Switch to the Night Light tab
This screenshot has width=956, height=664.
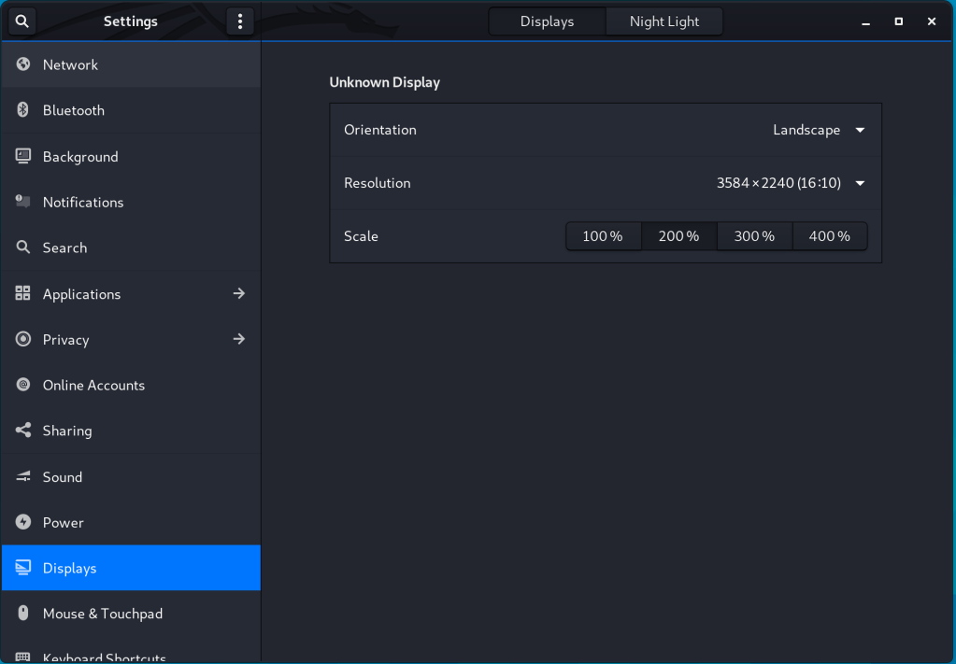tap(663, 21)
